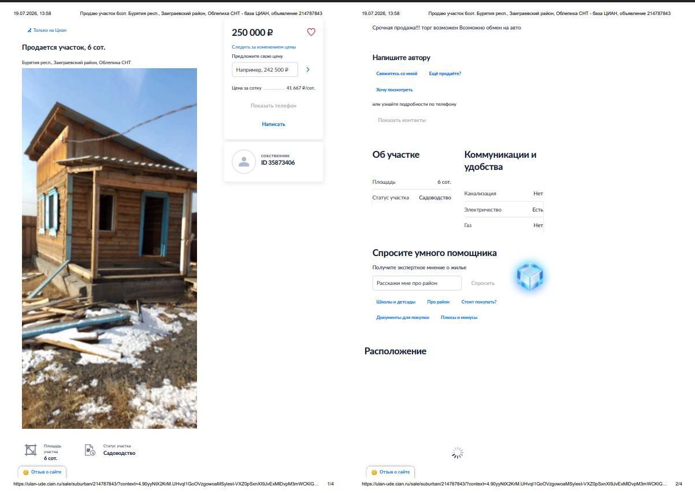Click Газ Нет row
Viewport: 695px width, 493px height.
tap(504, 225)
